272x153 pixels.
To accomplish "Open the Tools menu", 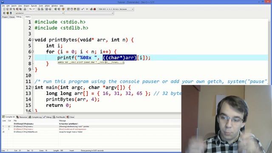I will pyautogui.click(x=41, y=6).
